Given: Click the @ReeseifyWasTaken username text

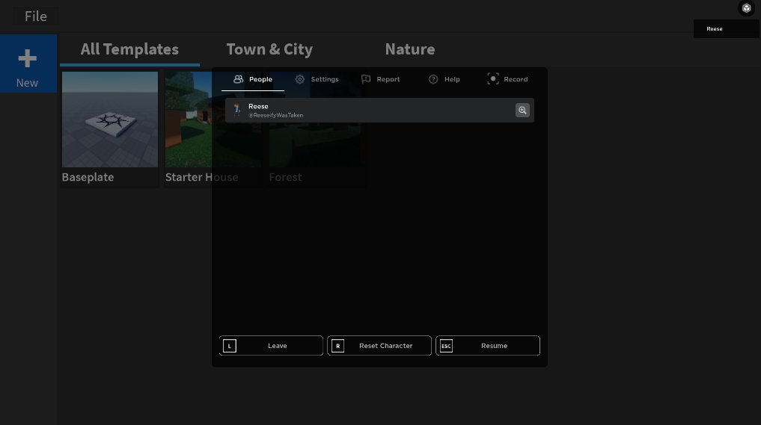Looking at the screenshot, I should click(x=275, y=115).
